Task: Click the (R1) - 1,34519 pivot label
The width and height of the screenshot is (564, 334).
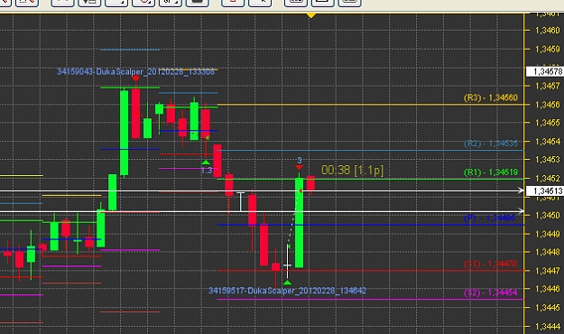Action: 491,172
